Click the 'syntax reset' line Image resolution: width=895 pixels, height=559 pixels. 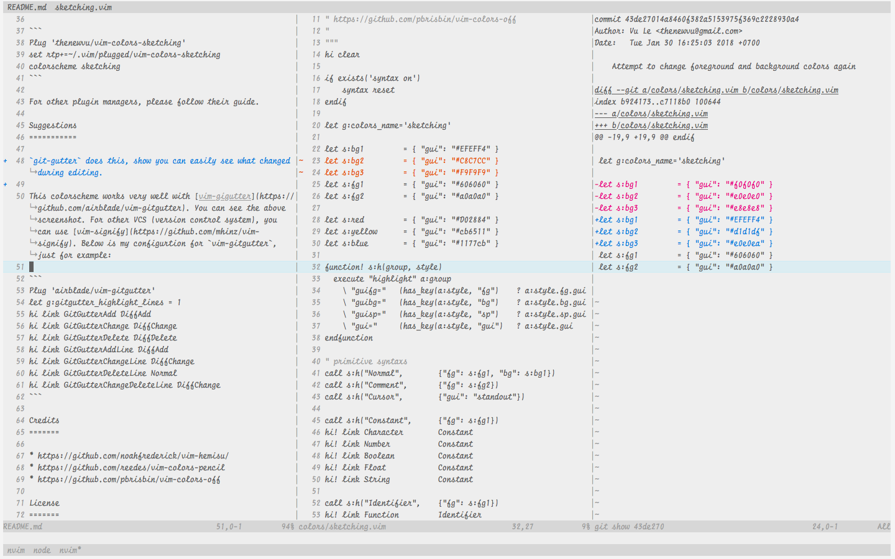coord(368,90)
